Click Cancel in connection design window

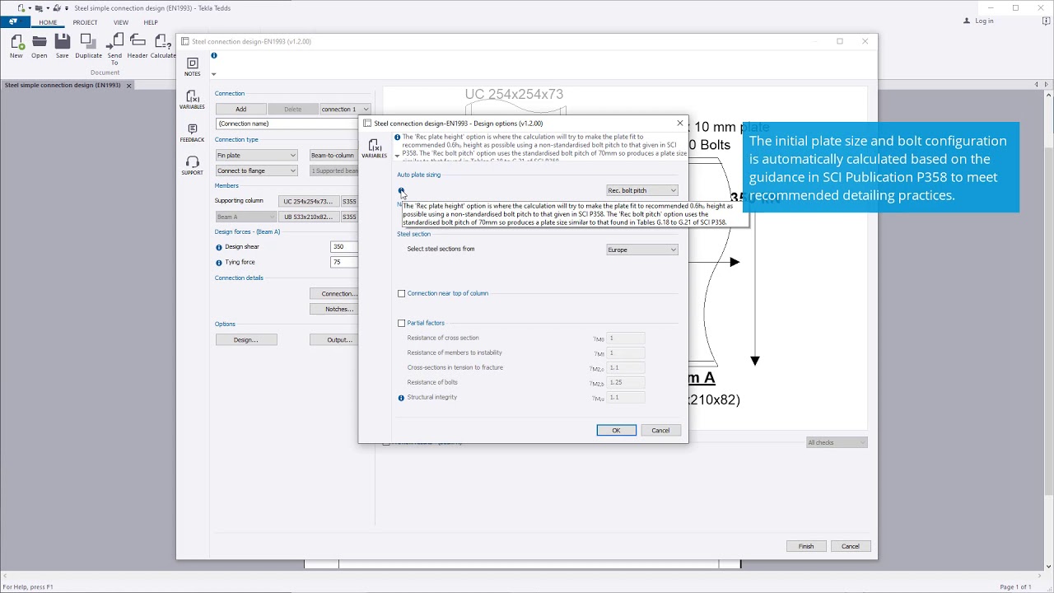[851, 547]
